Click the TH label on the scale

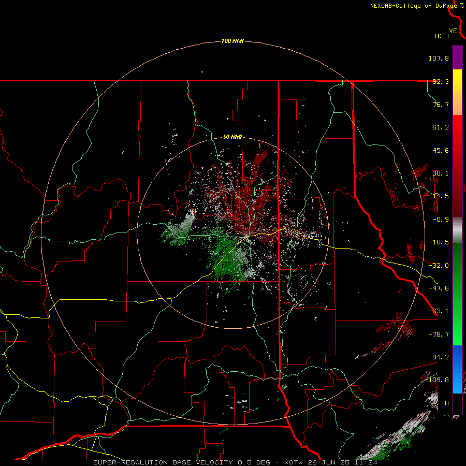445,403
